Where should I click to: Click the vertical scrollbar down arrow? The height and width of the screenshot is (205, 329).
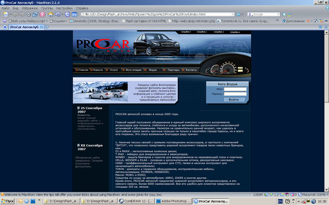(x=327, y=190)
